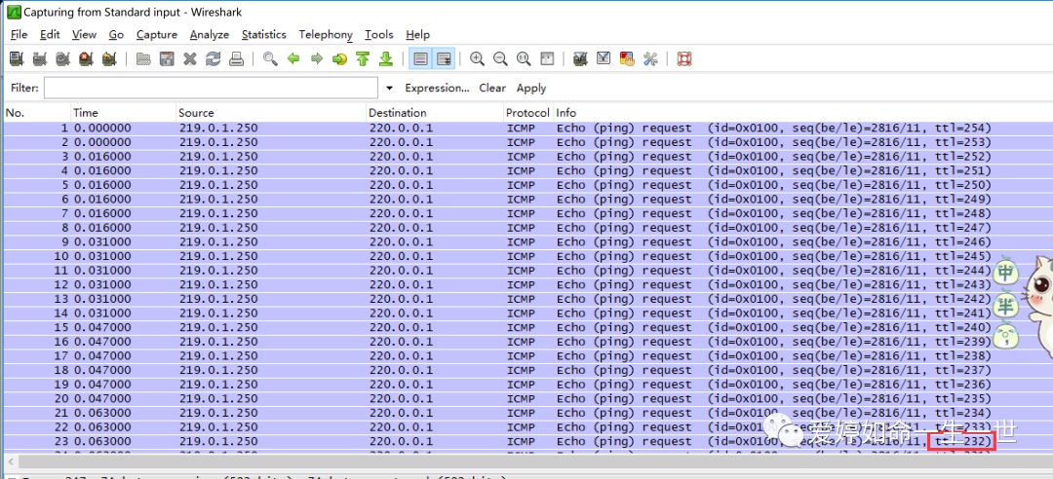Open the Analyze menu
1053x479 pixels.
coord(210,34)
